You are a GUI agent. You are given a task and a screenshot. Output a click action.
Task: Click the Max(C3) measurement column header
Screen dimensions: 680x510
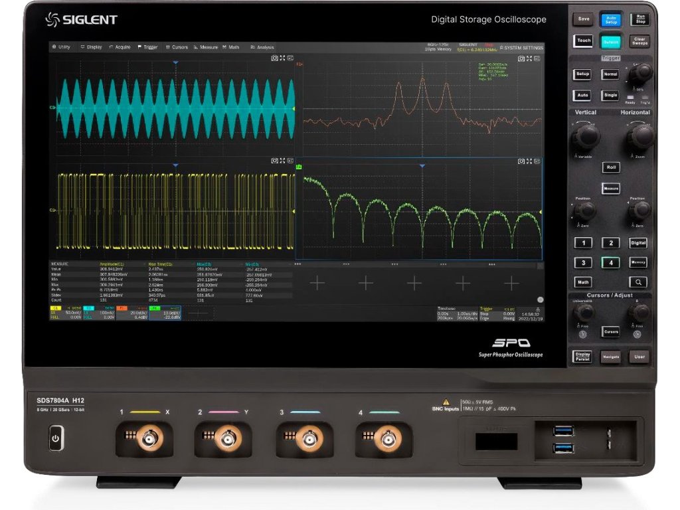pyautogui.click(x=204, y=264)
